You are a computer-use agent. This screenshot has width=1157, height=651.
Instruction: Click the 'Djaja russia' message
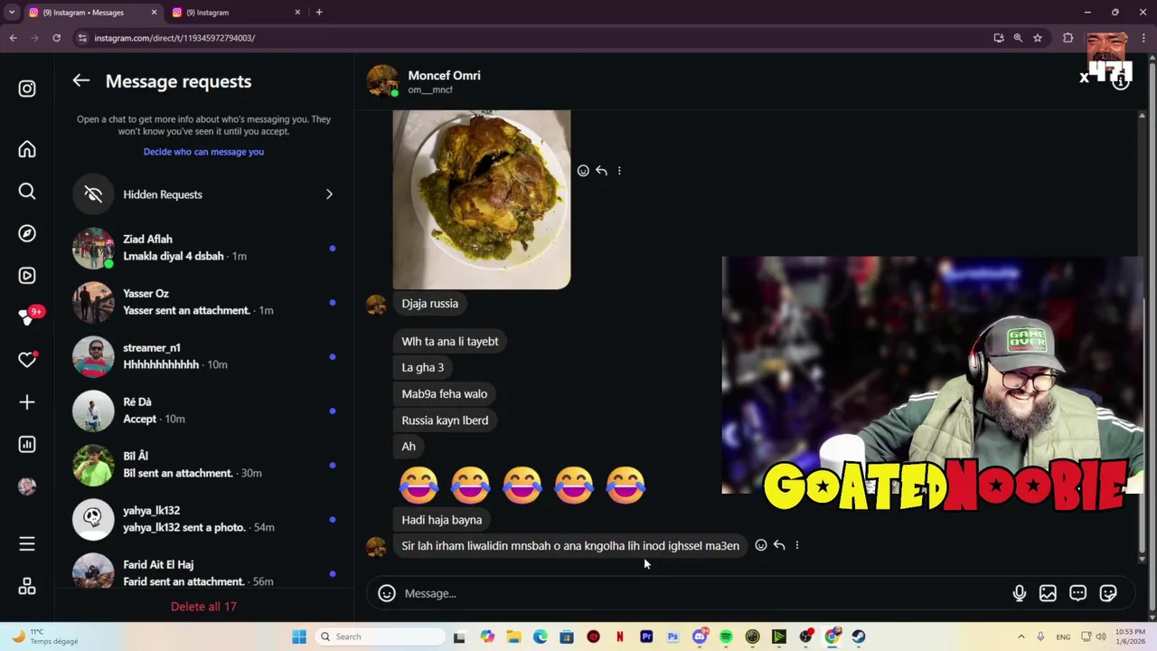pos(430,304)
